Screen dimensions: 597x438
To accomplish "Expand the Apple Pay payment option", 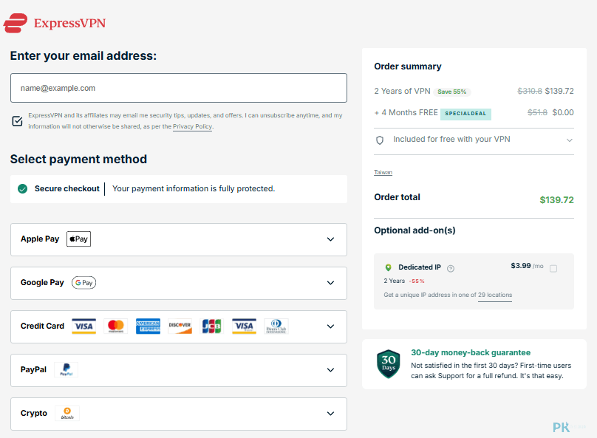I will (179, 239).
